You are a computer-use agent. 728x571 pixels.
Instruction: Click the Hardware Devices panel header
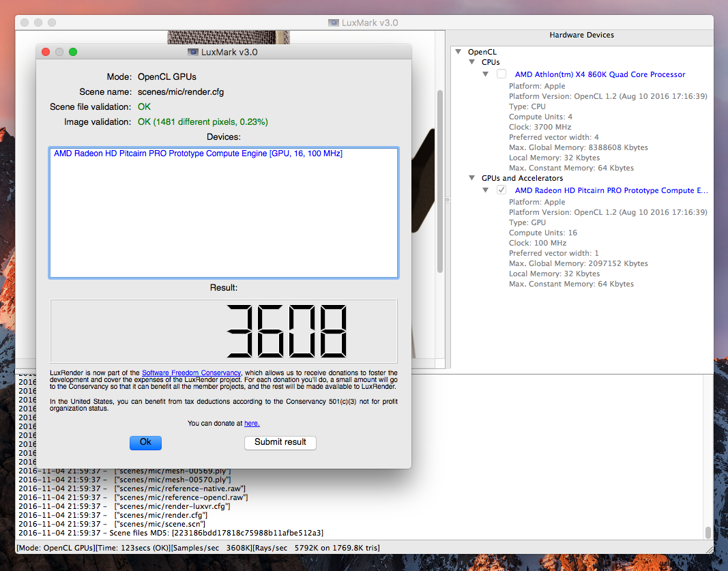click(x=581, y=35)
